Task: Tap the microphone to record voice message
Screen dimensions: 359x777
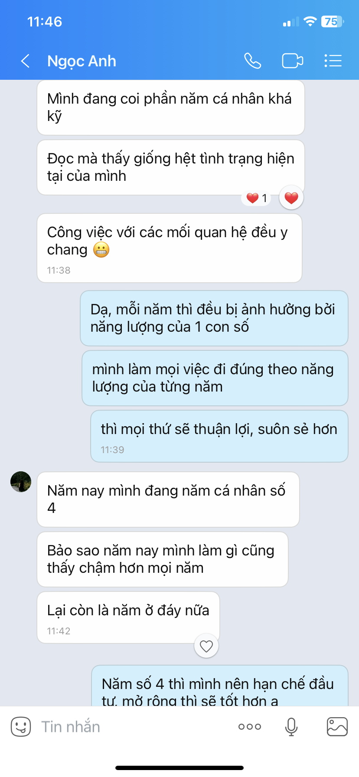Action: pos(291,727)
